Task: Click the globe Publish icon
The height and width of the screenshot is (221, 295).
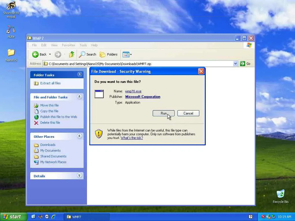Action: [36, 117]
